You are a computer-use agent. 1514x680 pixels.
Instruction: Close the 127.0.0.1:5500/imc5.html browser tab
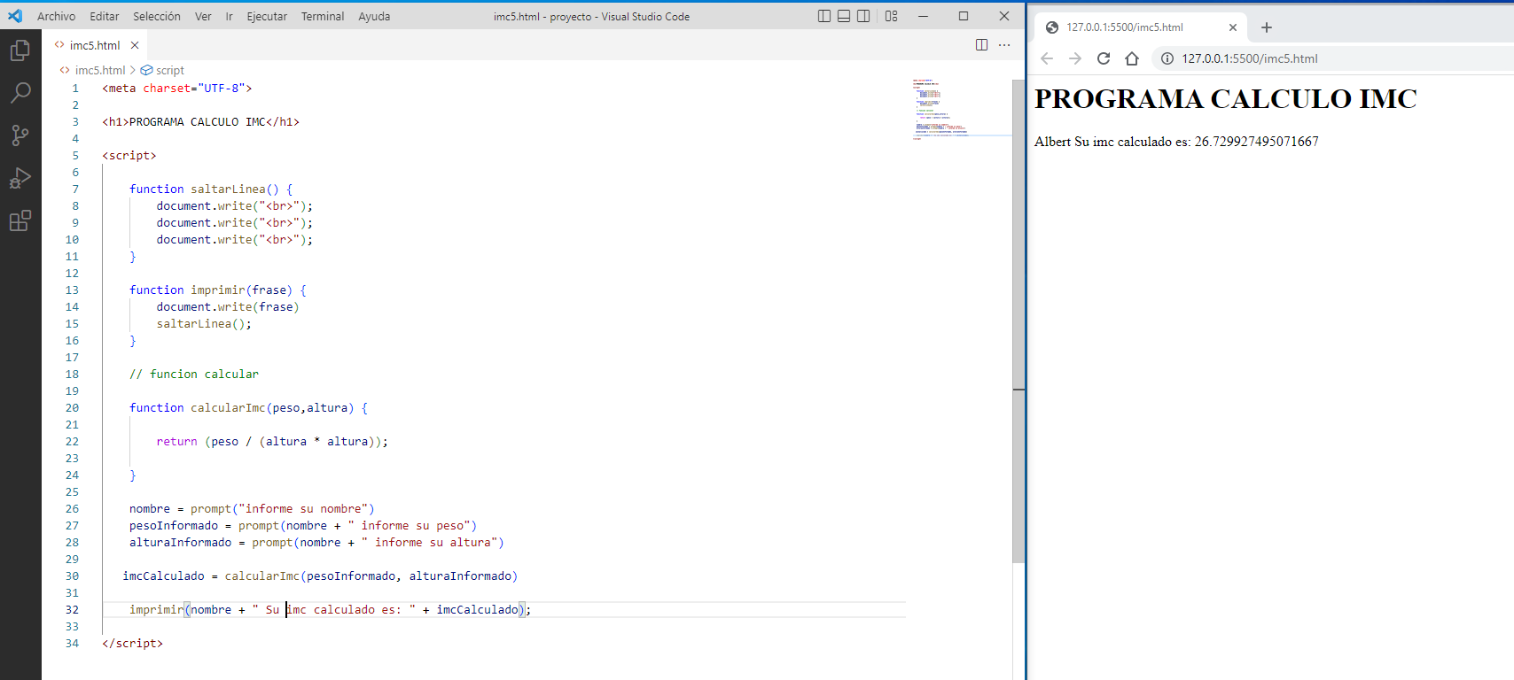[1233, 27]
